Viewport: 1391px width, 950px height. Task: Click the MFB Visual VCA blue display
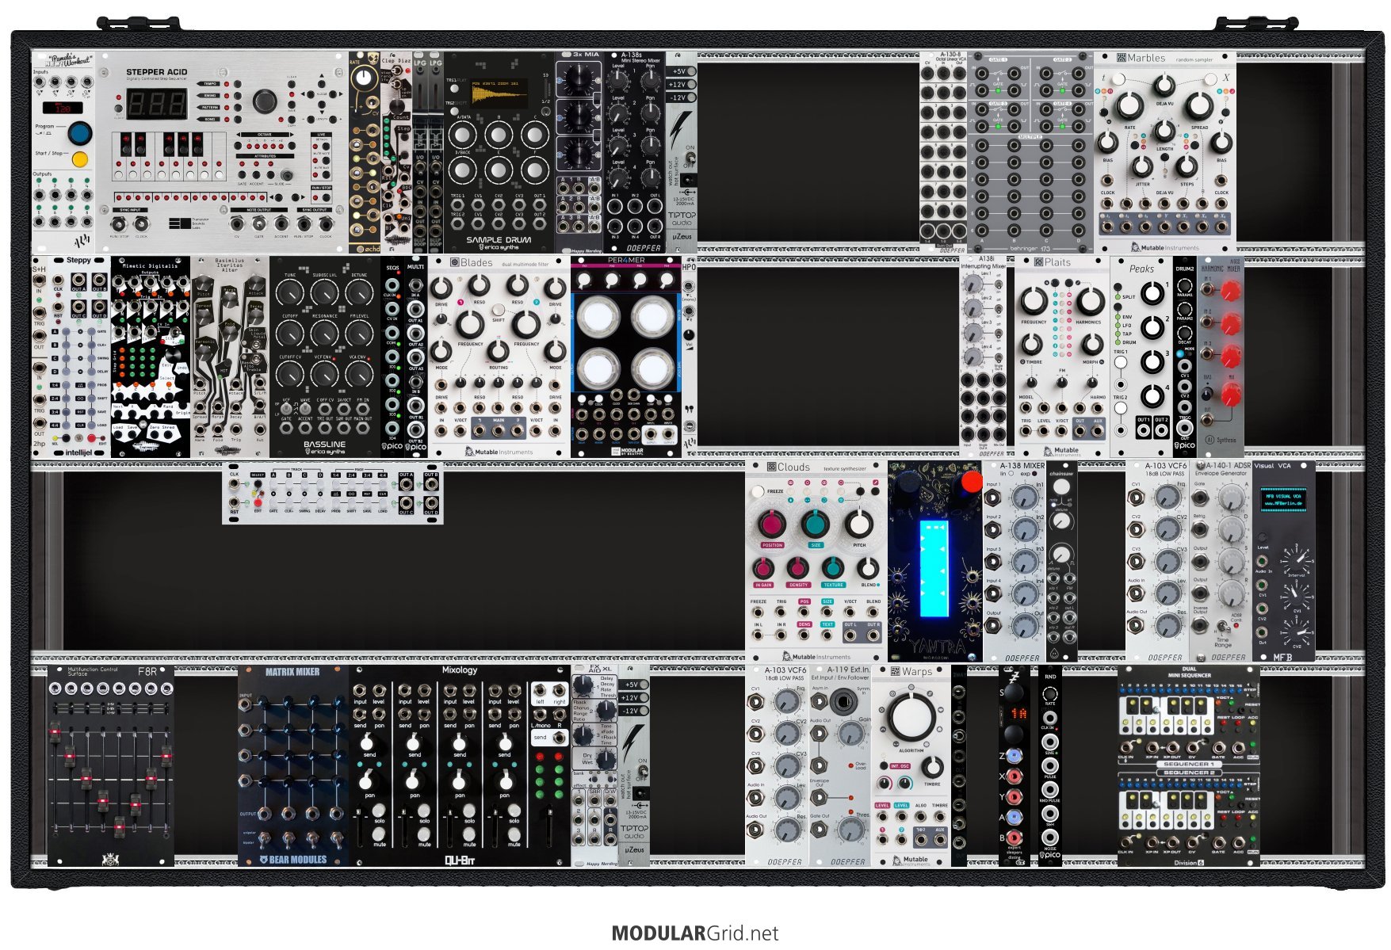click(1284, 499)
